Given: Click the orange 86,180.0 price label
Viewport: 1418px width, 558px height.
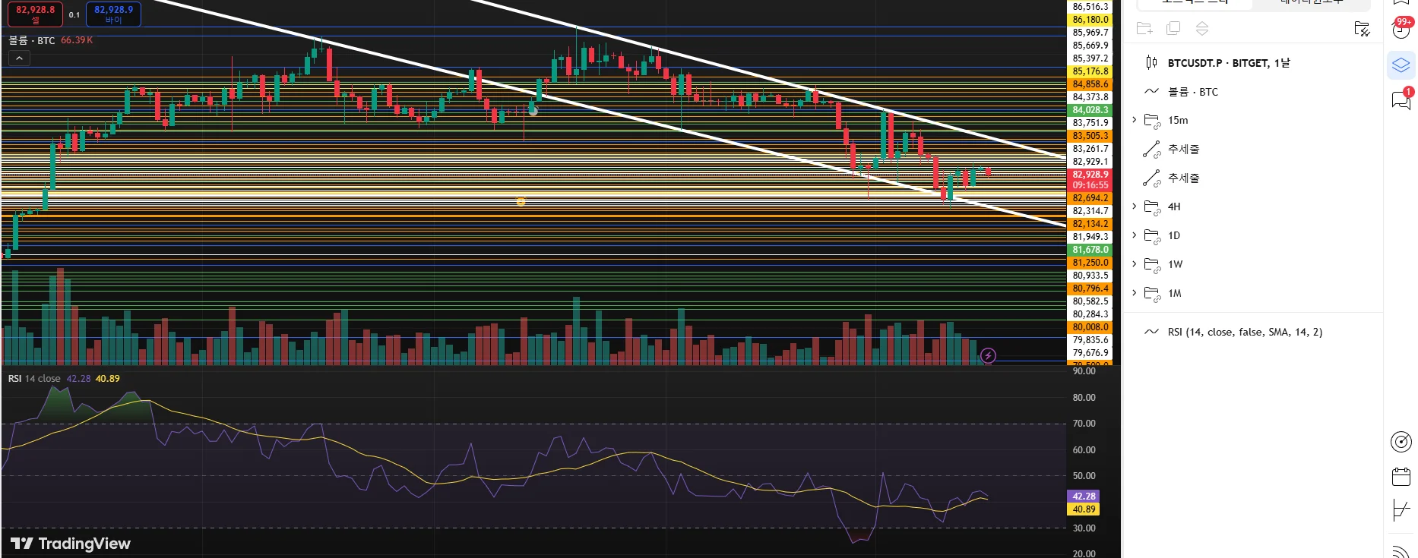Looking at the screenshot, I should click(1090, 20).
